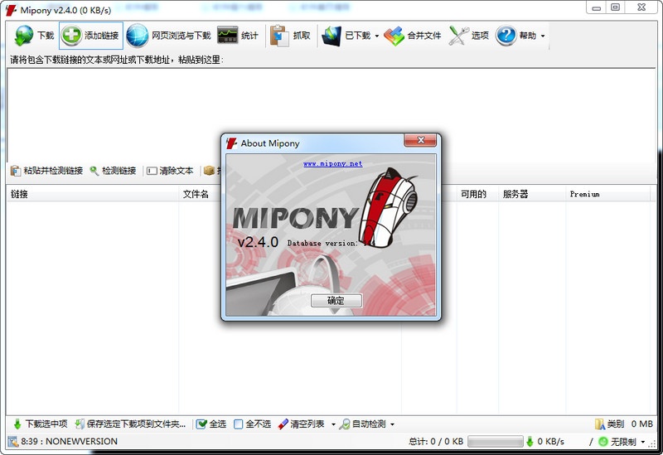Viewport: 663px width, 455px height.
Task: Expand the 自动检测 dropdown arrow
Action: pyautogui.click(x=392, y=424)
